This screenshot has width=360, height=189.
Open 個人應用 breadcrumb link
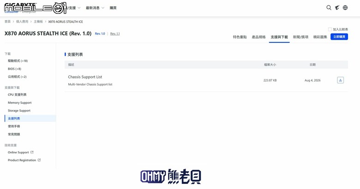pyautogui.click(x=22, y=22)
